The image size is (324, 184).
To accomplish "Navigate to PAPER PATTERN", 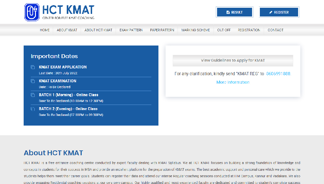I will point(162,30).
